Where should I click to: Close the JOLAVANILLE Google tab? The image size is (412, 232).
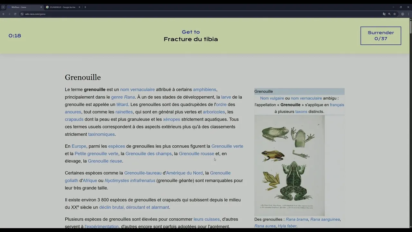tap(80, 7)
